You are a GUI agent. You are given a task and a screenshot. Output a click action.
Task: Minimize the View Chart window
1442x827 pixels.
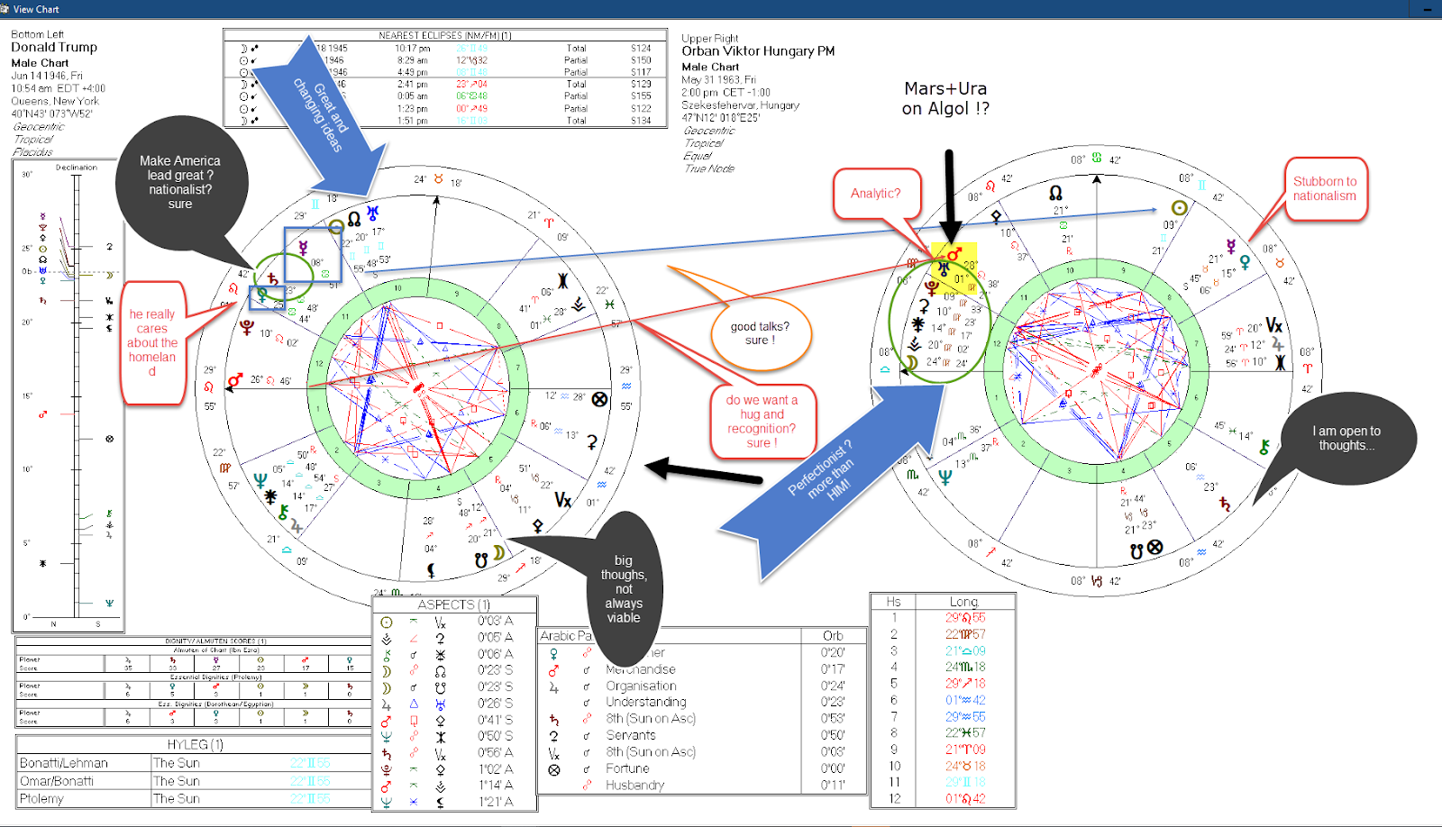click(1428, 9)
